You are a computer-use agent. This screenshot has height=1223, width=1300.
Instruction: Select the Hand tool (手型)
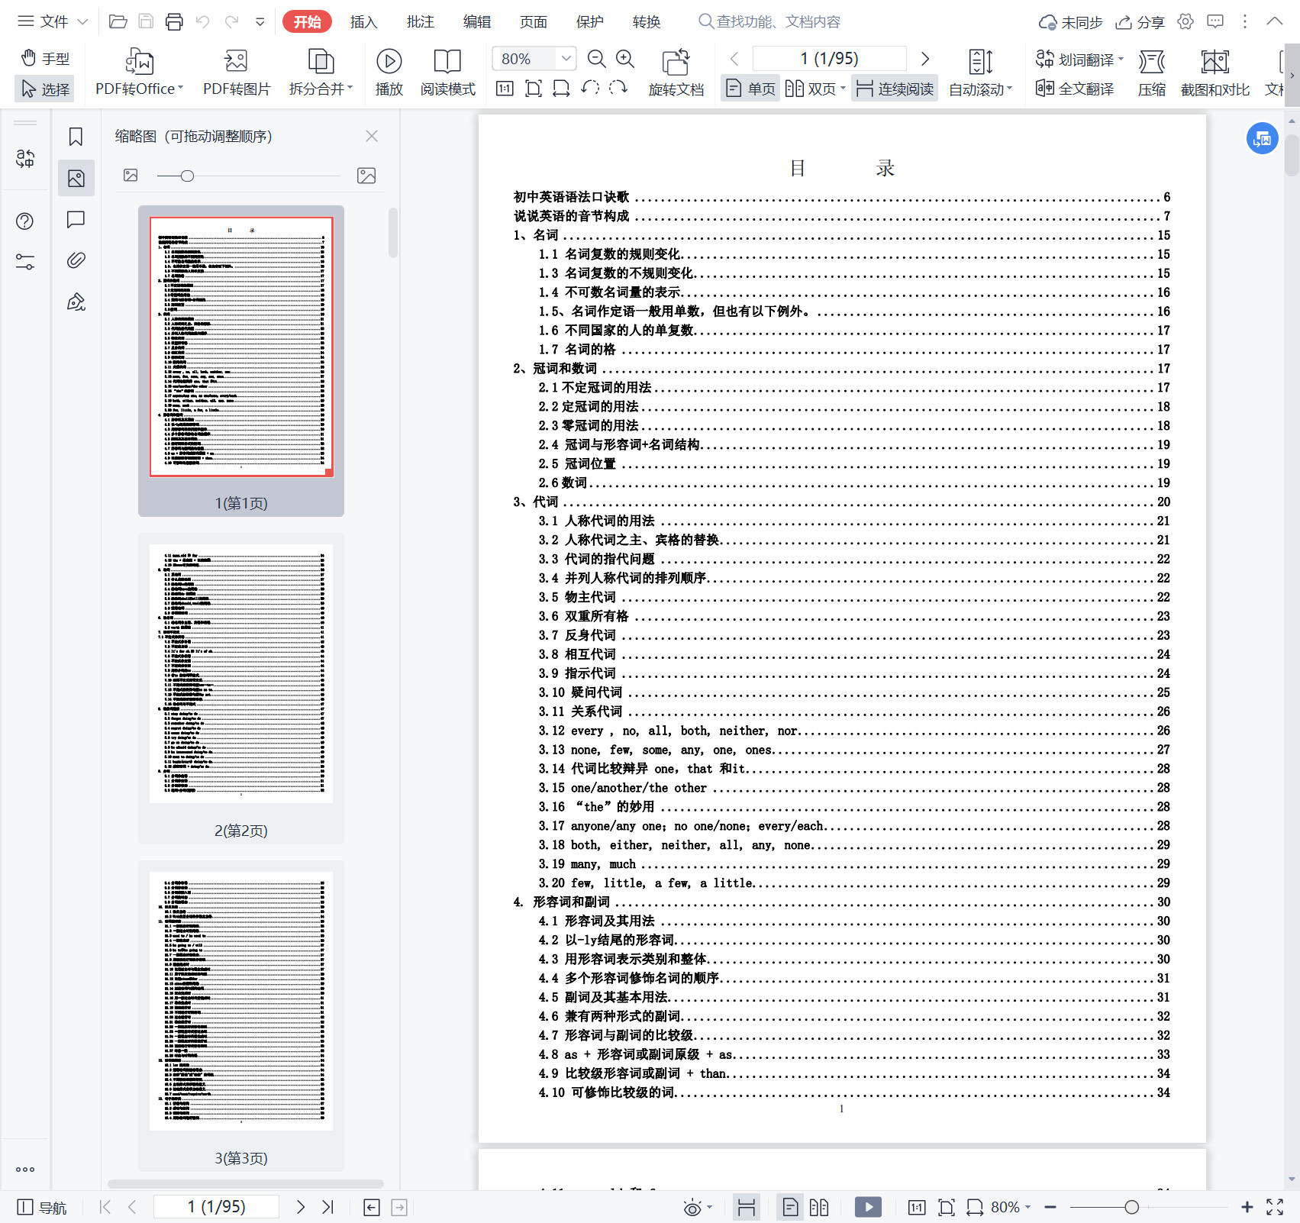[45, 59]
